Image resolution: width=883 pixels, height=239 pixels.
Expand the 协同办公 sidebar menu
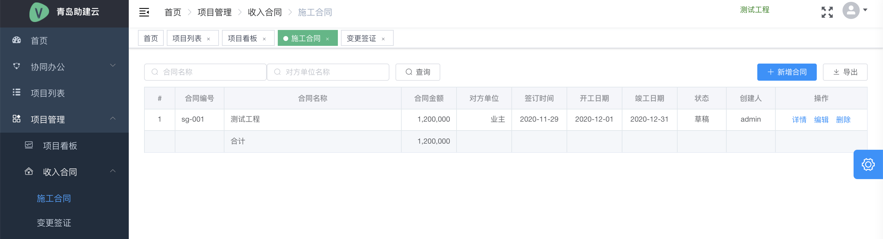coord(64,67)
